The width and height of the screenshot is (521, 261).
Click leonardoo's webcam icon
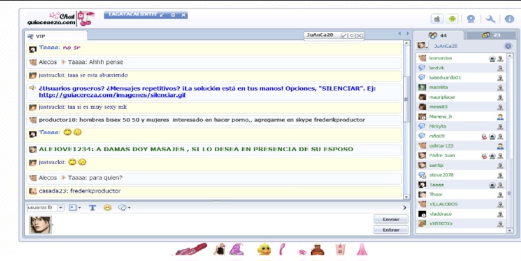pyautogui.click(x=492, y=59)
